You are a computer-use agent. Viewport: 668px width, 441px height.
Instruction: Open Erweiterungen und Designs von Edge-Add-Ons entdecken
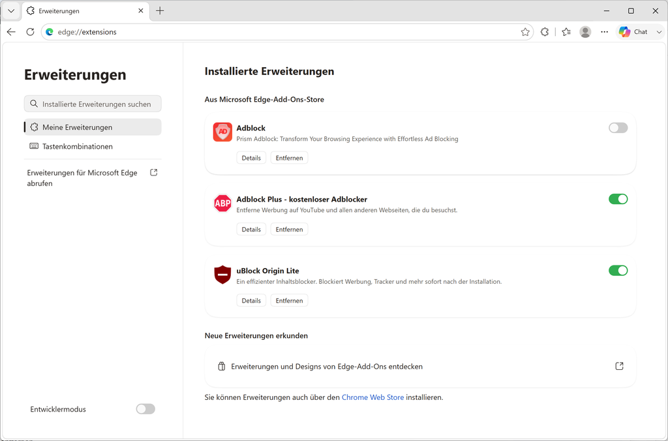click(x=420, y=367)
